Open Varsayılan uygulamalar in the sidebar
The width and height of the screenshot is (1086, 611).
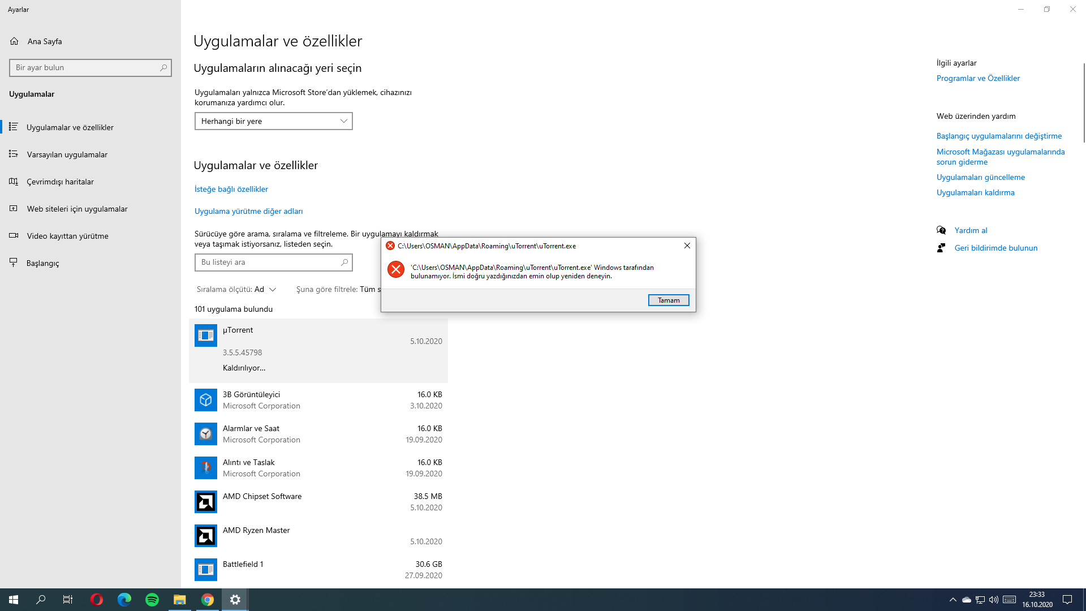click(x=67, y=154)
